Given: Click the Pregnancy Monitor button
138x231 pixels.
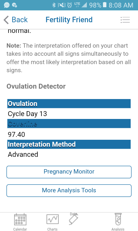Looking at the screenshot, I should 69,172.
